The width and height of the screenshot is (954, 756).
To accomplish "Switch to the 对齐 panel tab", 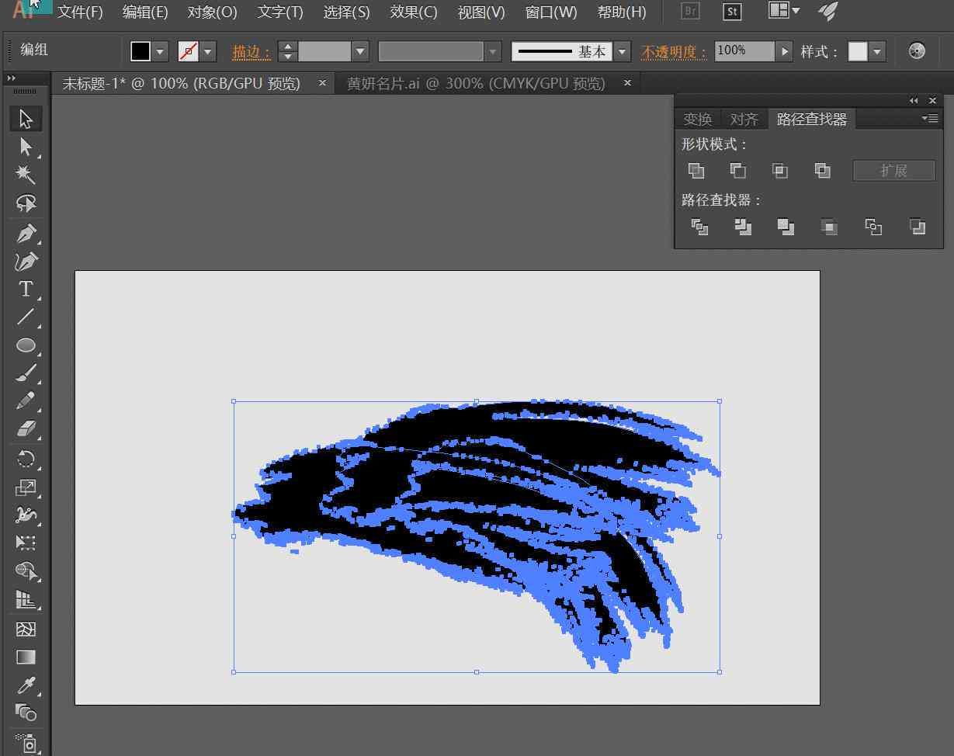I will tap(744, 119).
